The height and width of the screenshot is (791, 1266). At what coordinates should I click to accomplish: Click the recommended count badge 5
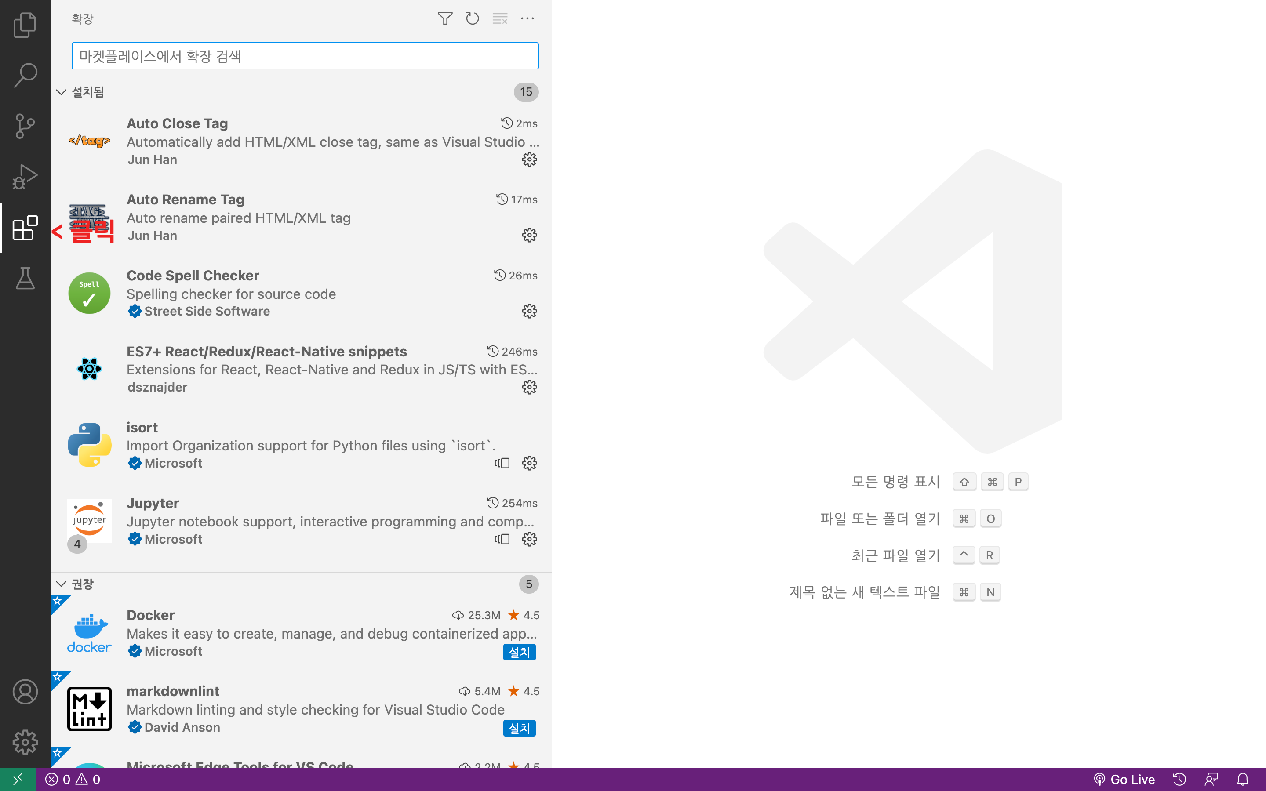point(529,584)
